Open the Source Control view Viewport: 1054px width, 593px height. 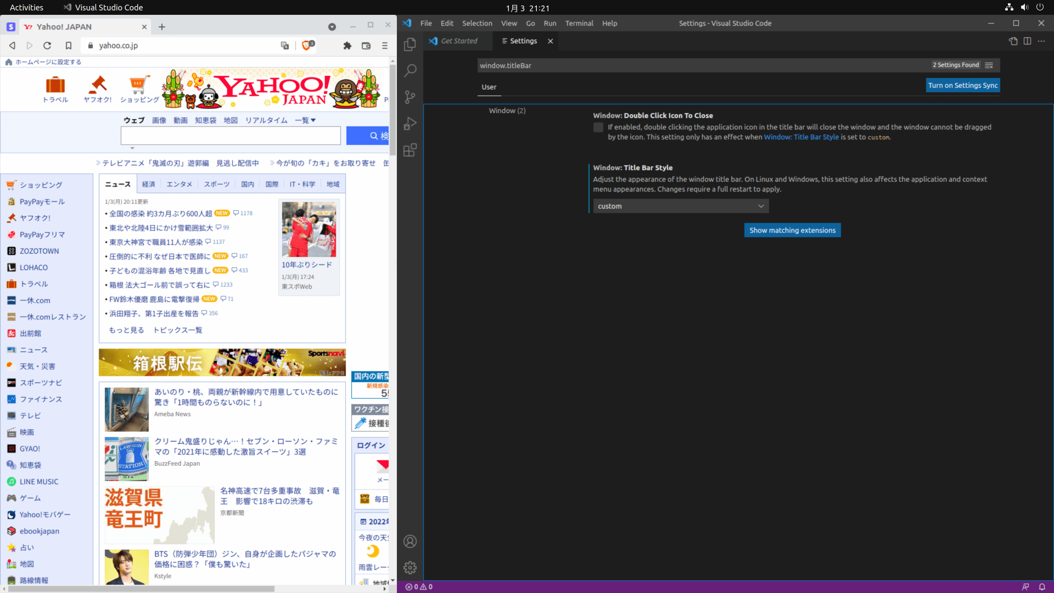(x=410, y=97)
